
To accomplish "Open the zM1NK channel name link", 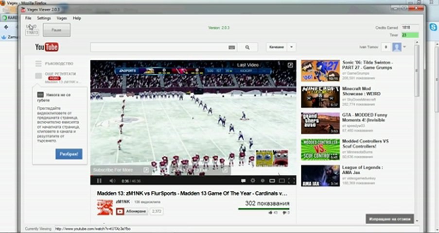I will coord(123,201).
